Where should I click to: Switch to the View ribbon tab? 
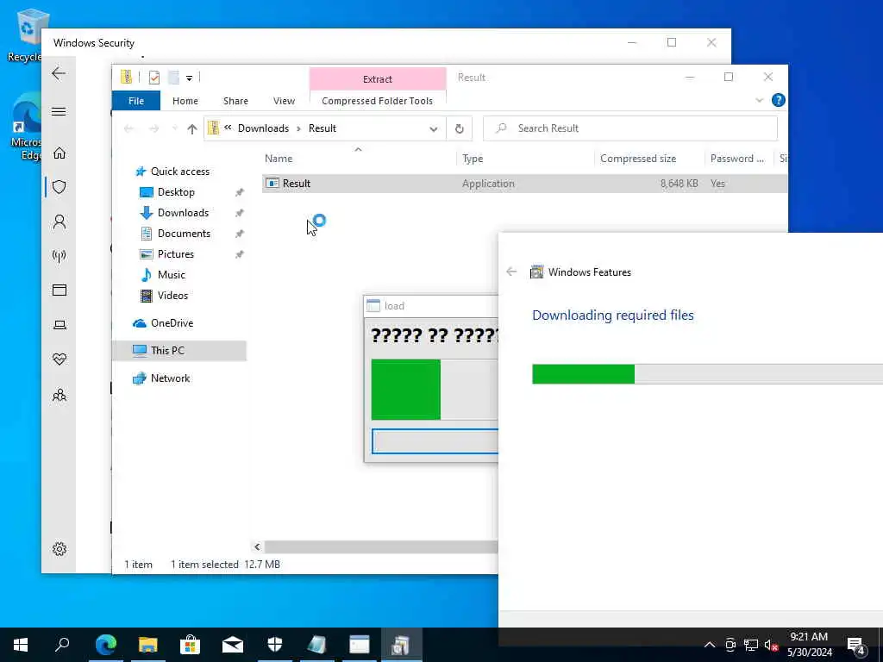[x=284, y=101]
